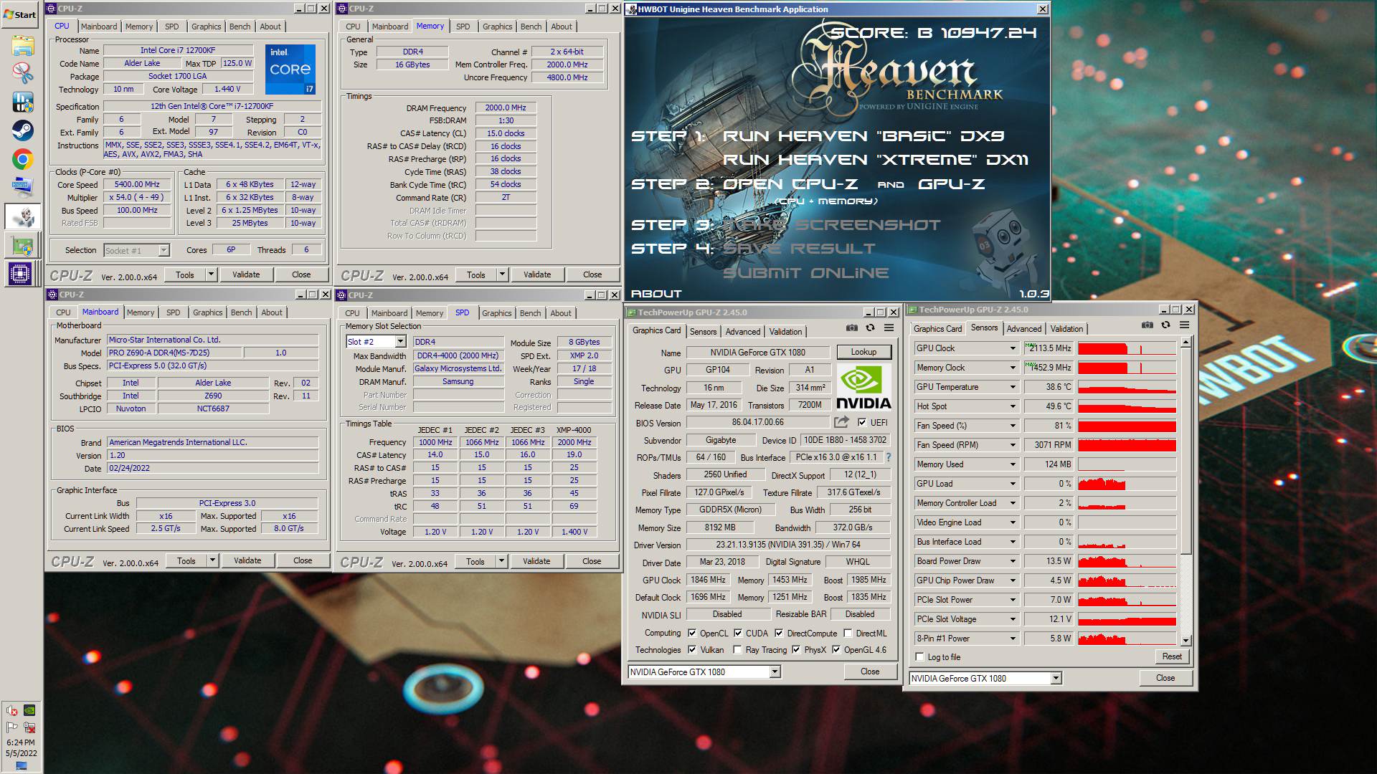
Task: Toggle the PhysX checkbox
Action: tap(796, 649)
